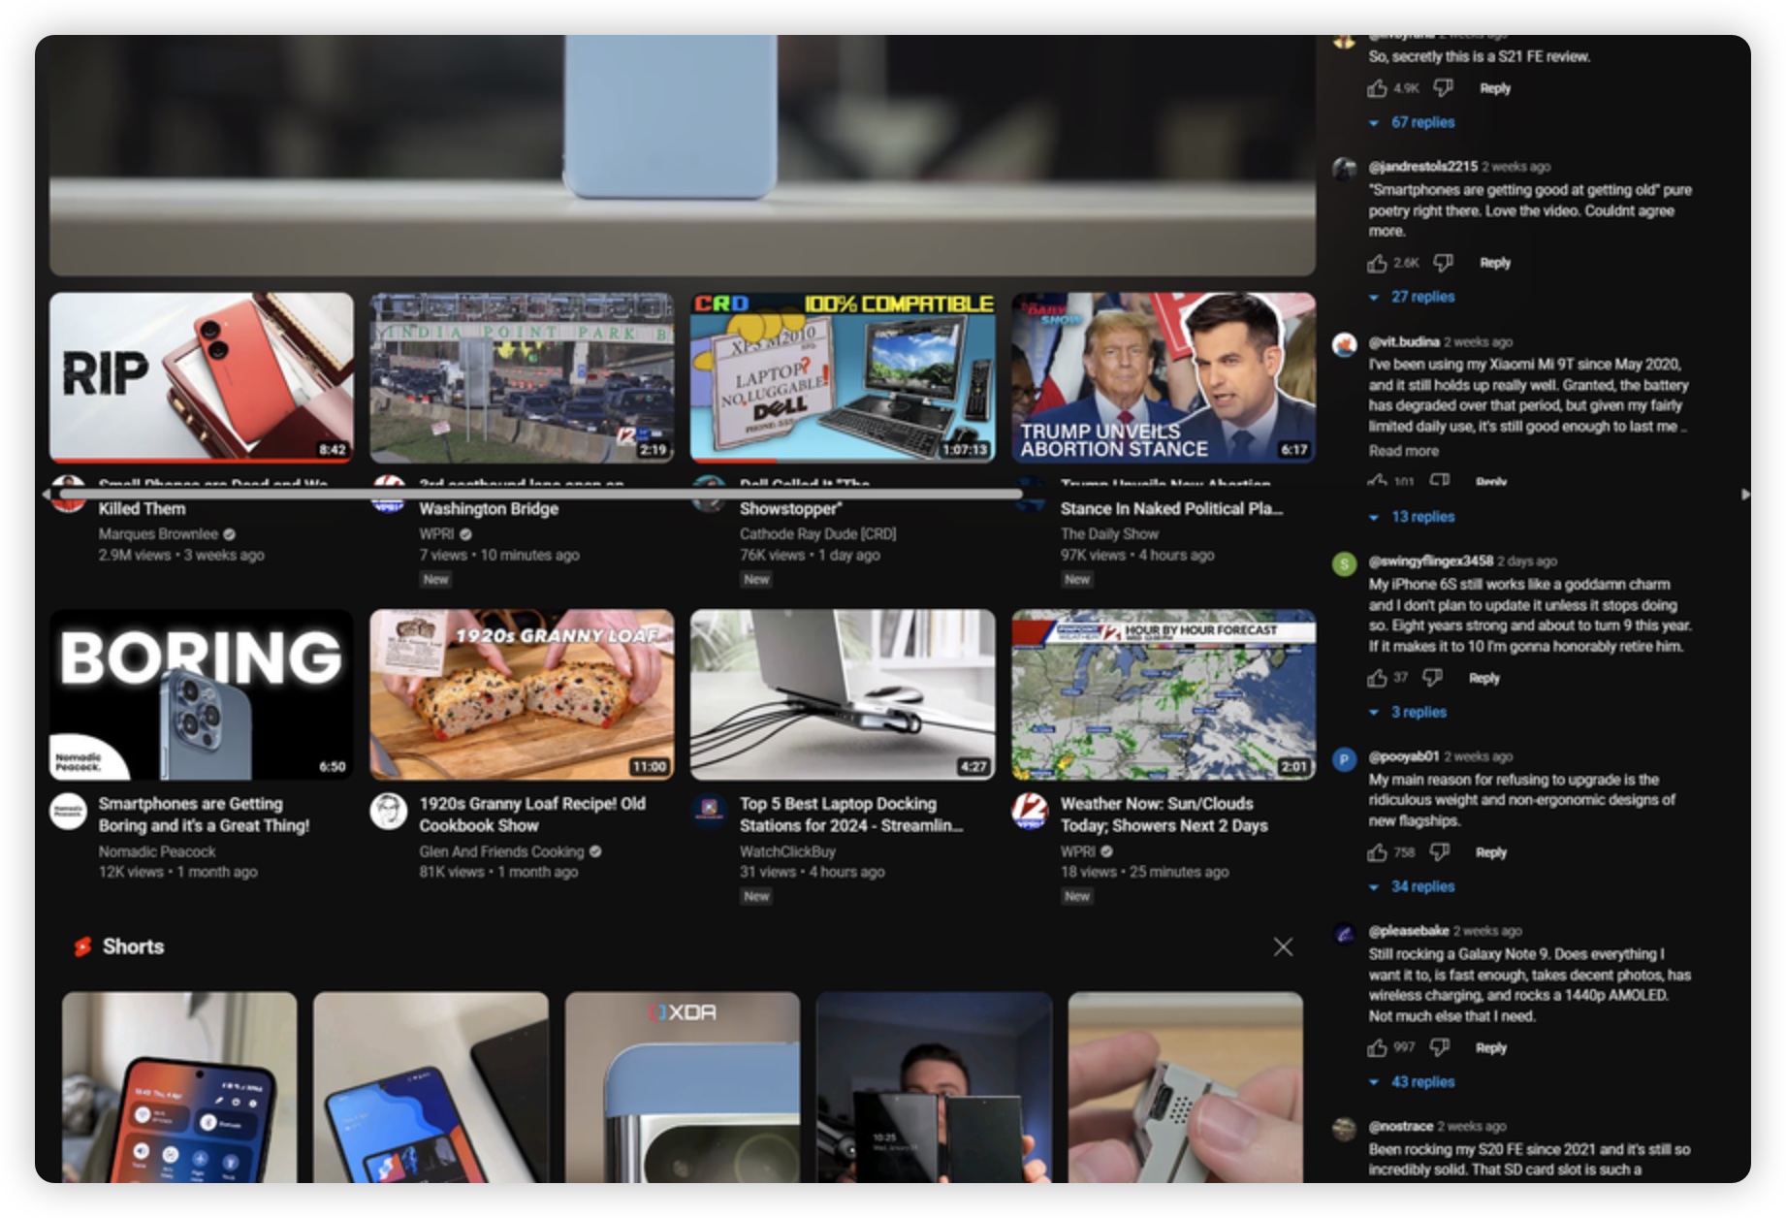Like the Galaxy Note 9 comment
Screen dimensions: 1786x1218
click(1377, 1047)
